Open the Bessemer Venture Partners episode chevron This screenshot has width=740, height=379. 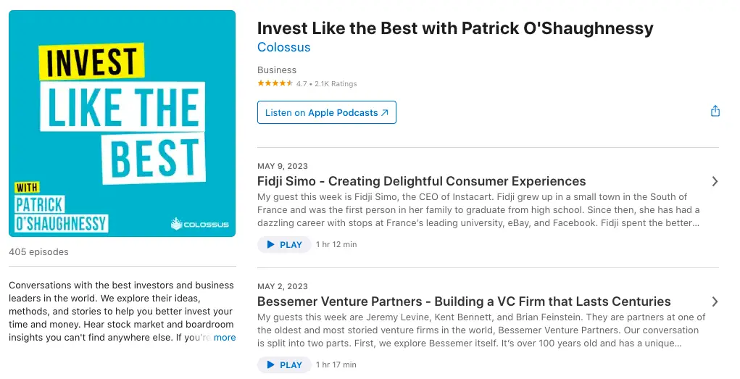[715, 301]
